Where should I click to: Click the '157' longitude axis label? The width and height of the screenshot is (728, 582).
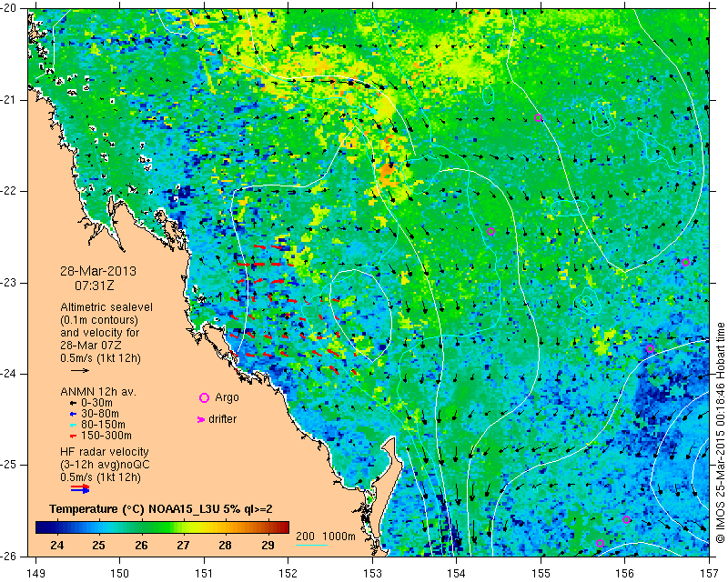tap(710, 574)
